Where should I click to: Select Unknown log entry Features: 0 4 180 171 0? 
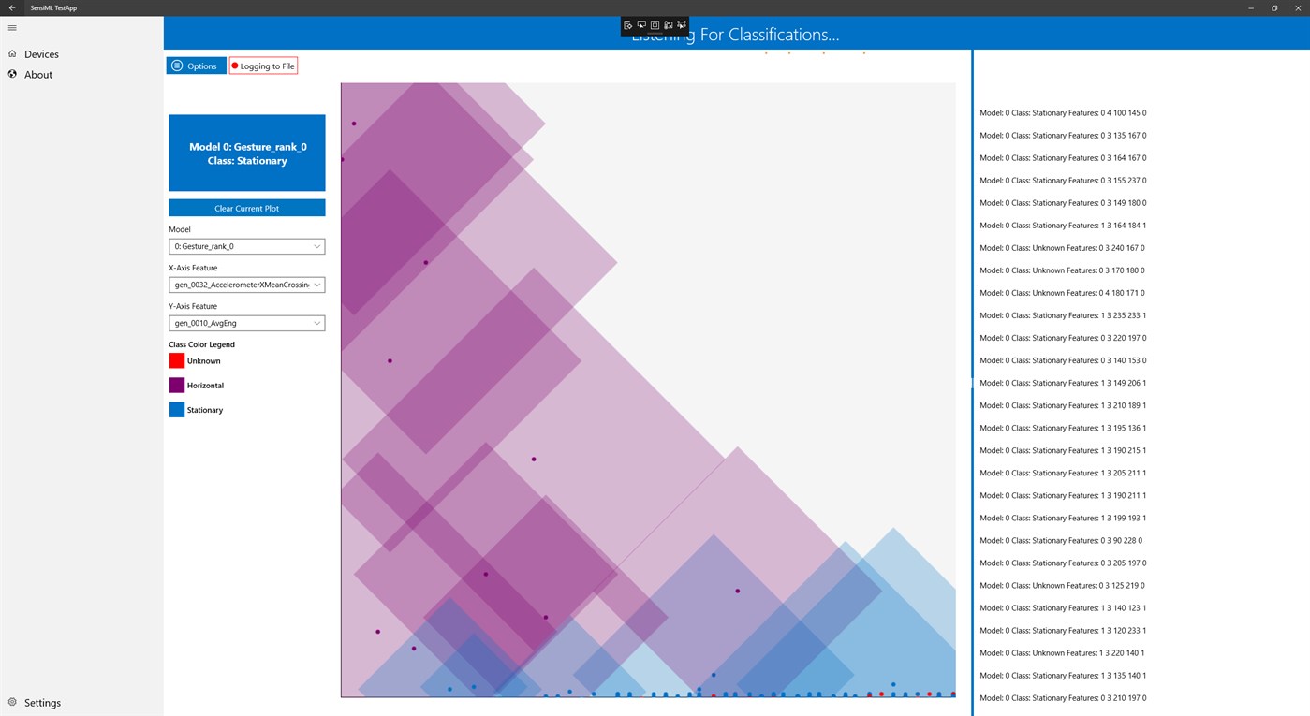pos(1062,293)
